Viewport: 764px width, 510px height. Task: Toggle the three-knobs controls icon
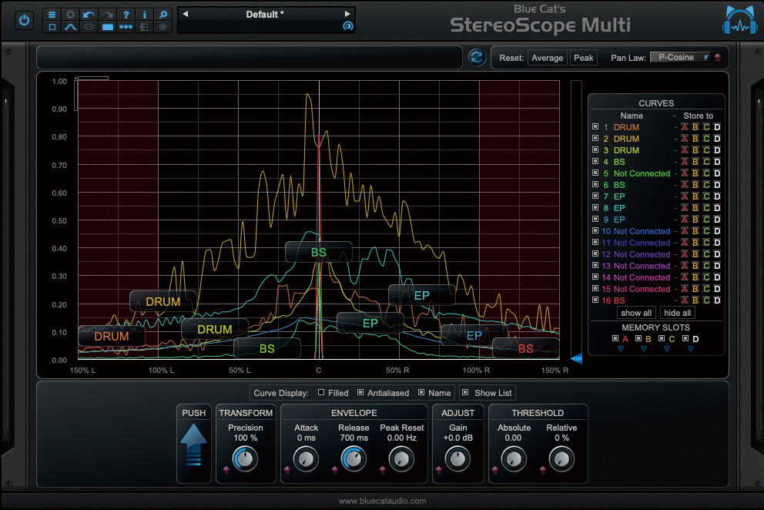pos(126,27)
